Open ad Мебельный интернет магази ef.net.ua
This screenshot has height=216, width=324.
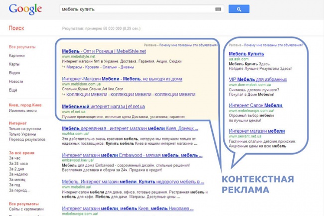pos(103,107)
